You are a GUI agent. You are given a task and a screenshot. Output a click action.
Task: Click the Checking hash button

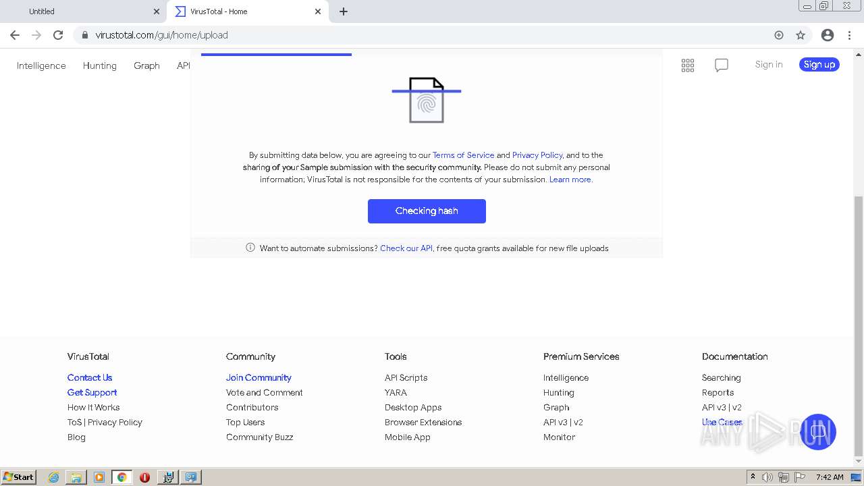tap(427, 211)
